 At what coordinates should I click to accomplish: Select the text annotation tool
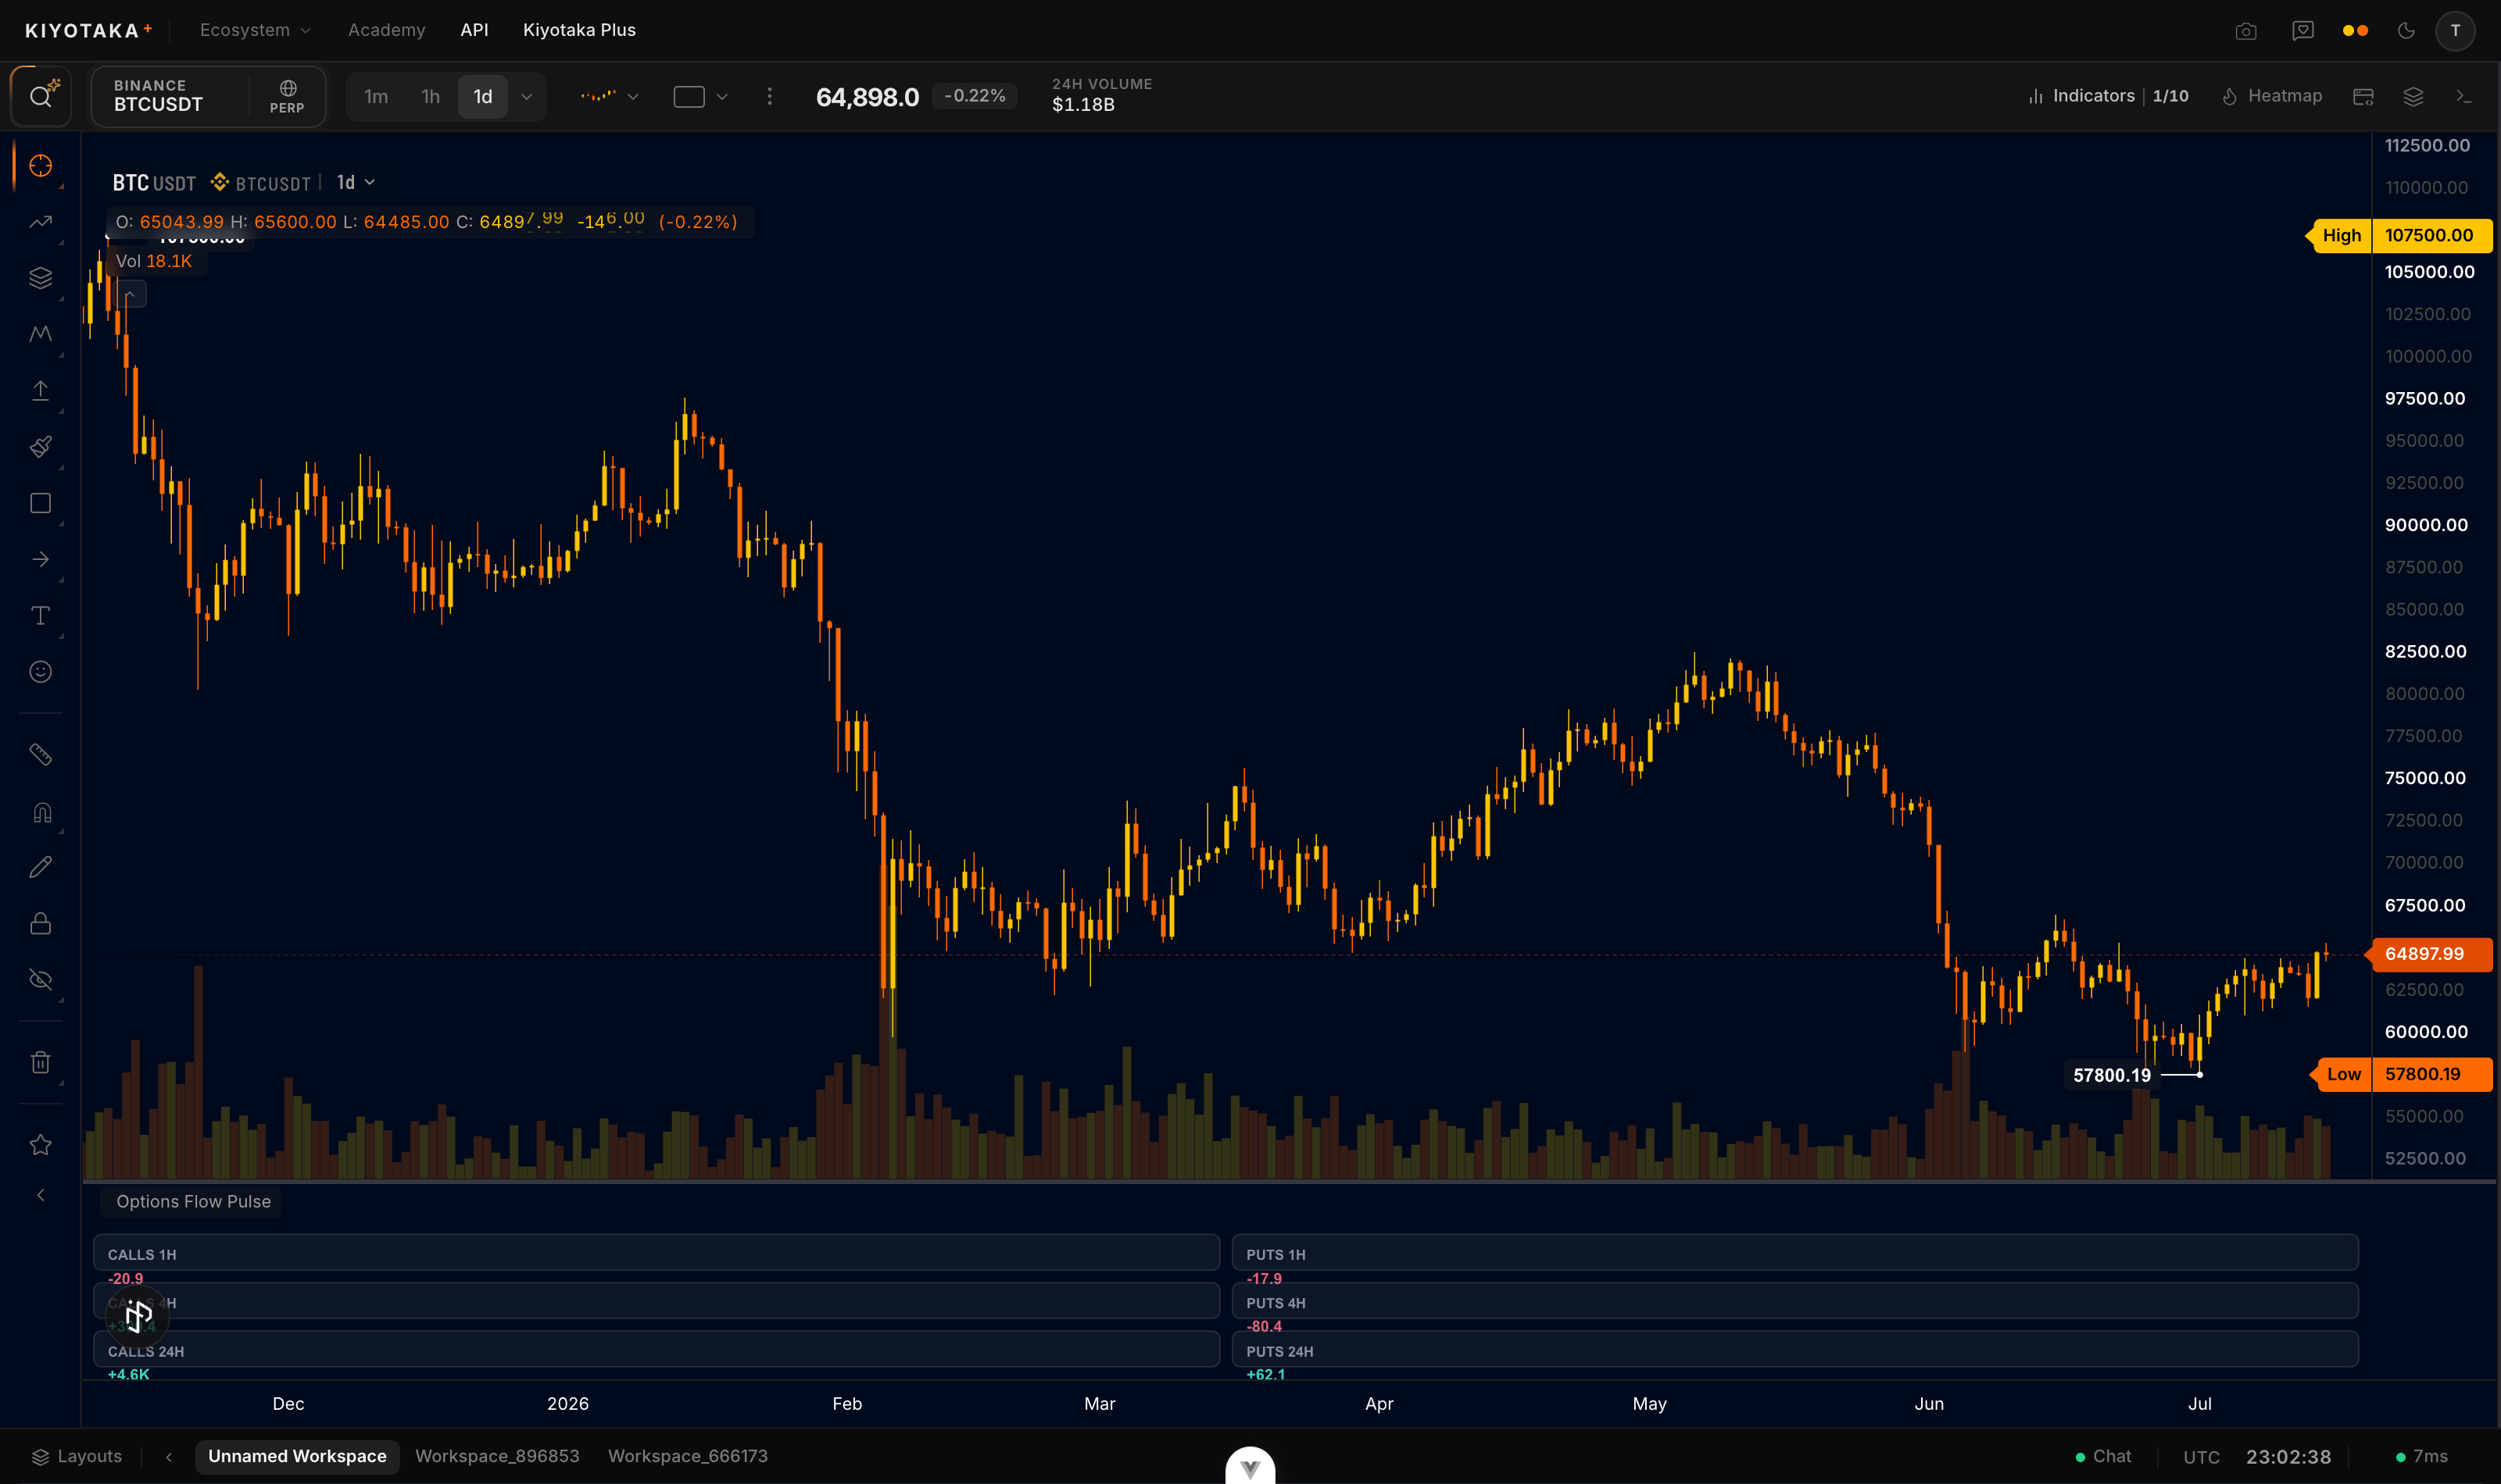point(41,615)
